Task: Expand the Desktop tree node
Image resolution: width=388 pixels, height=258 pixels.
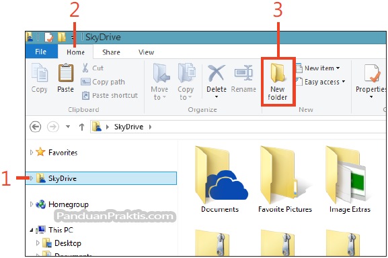Action: (38, 243)
